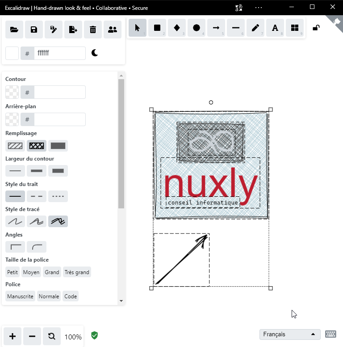The image size is (343, 347).
Task: Clear the canvas with the trash icon
Action: [x=93, y=30]
